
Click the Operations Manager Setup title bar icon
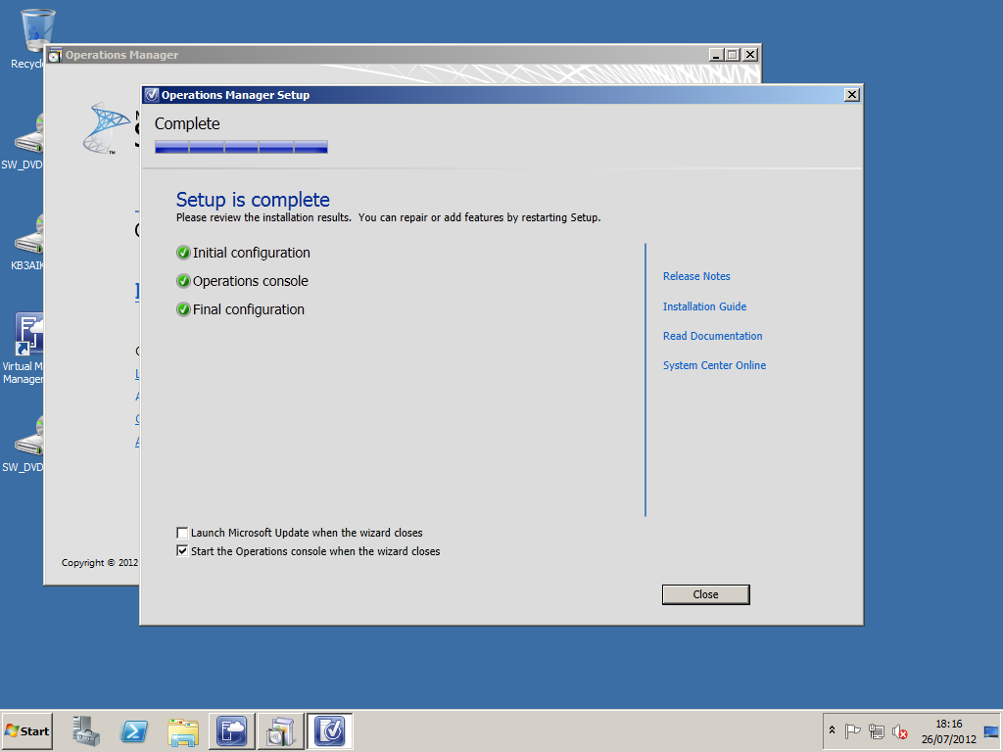152,95
